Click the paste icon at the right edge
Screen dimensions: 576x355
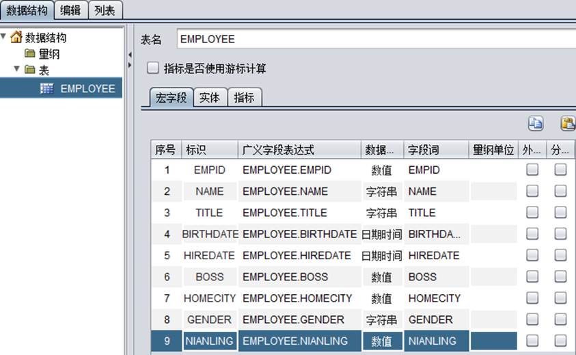click(x=568, y=124)
